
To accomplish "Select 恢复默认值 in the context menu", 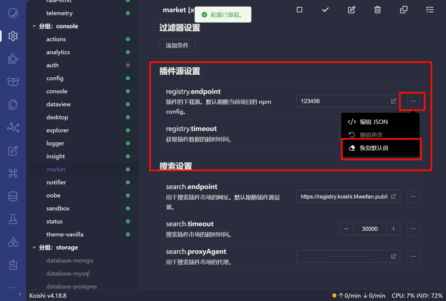I will pyautogui.click(x=374, y=148).
